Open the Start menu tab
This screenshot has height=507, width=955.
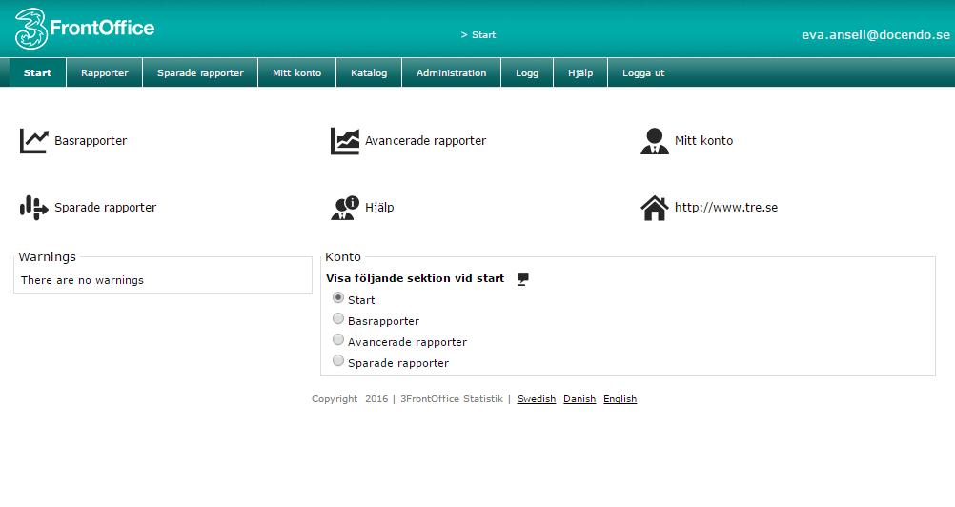pyautogui.click(x=38, y=72)
